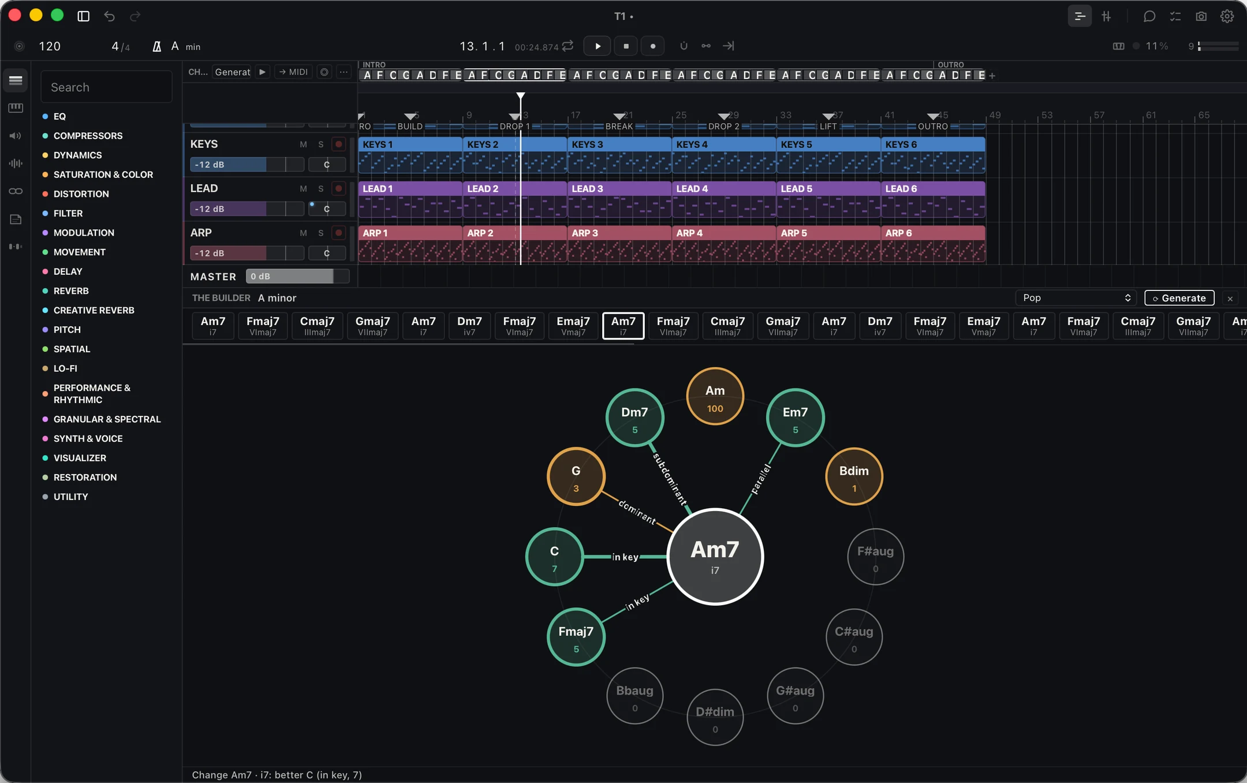Click the Search field

tap(106, 87)
